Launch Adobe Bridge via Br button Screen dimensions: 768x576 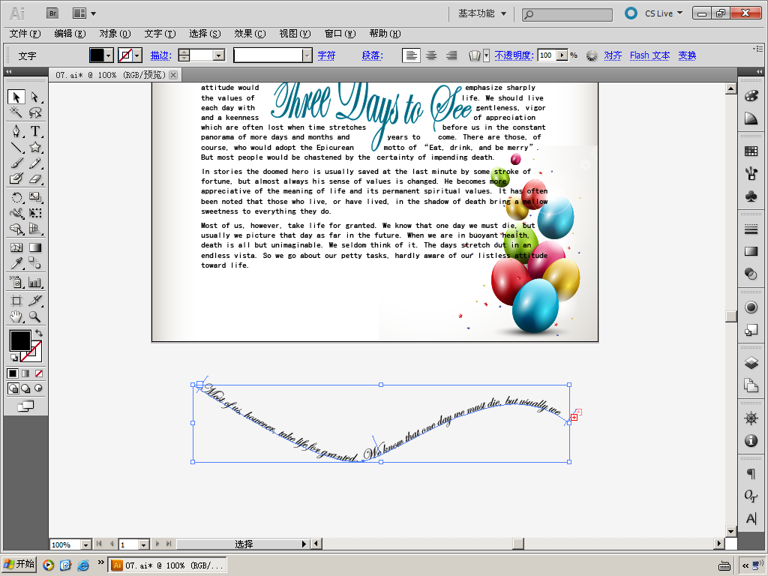pyautogui.click(x=52, y=13)
